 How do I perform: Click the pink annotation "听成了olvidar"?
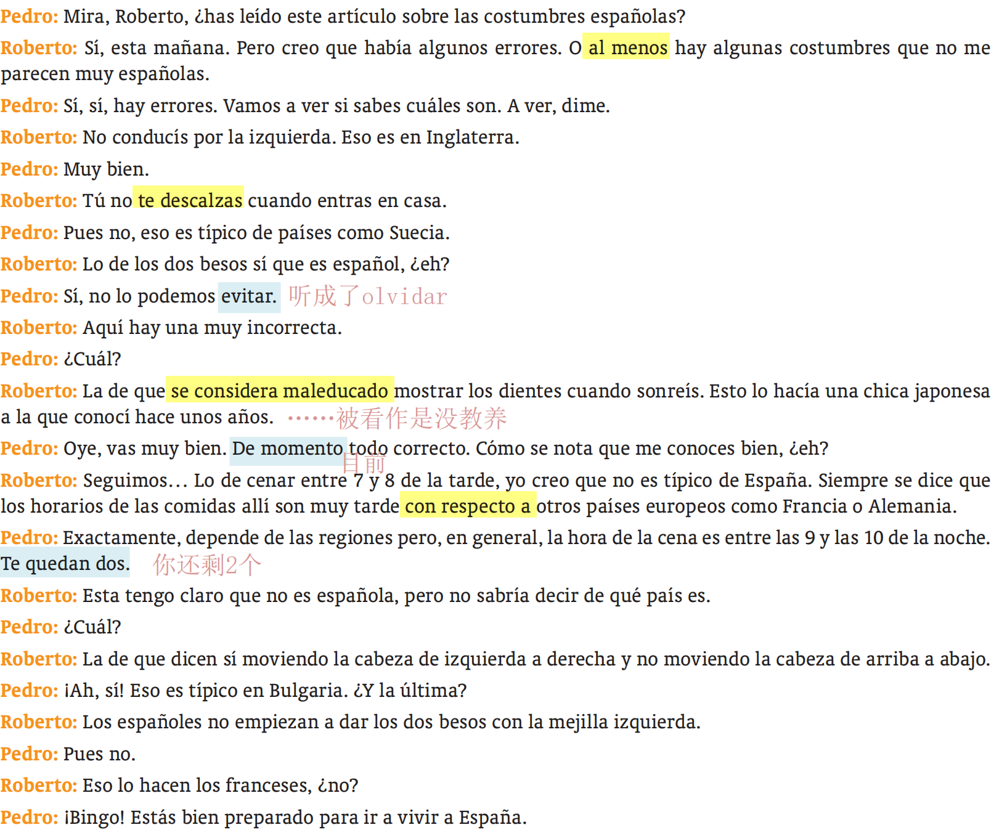tap(368, 296)
